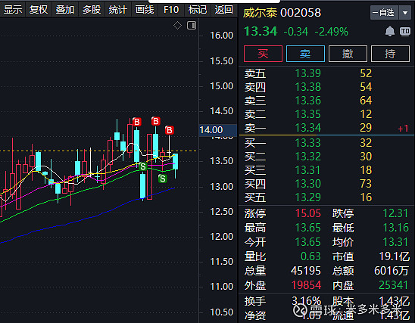Select the 卖四 13.38 order row
Screen dimensions: 415x323
tap(326, 87)
